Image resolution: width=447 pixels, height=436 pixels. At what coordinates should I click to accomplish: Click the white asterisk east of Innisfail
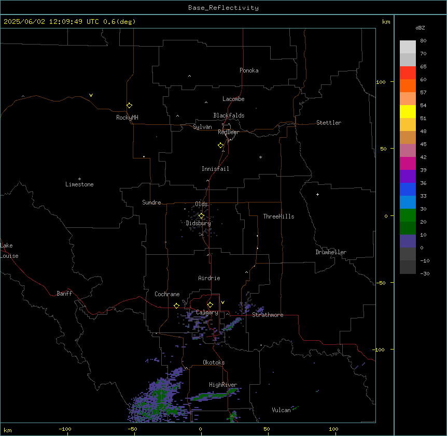[x=260, y=157]
